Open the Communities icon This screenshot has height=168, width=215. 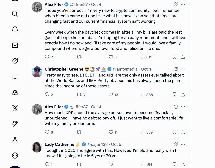(15, 92)
